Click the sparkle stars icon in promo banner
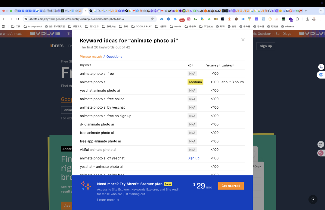 86,186
